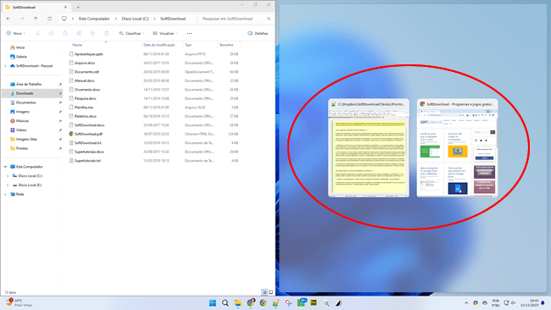Expand Disco Local (E:) in the sidebar
The image size is (551, 310).
click(x=8, y=185)
